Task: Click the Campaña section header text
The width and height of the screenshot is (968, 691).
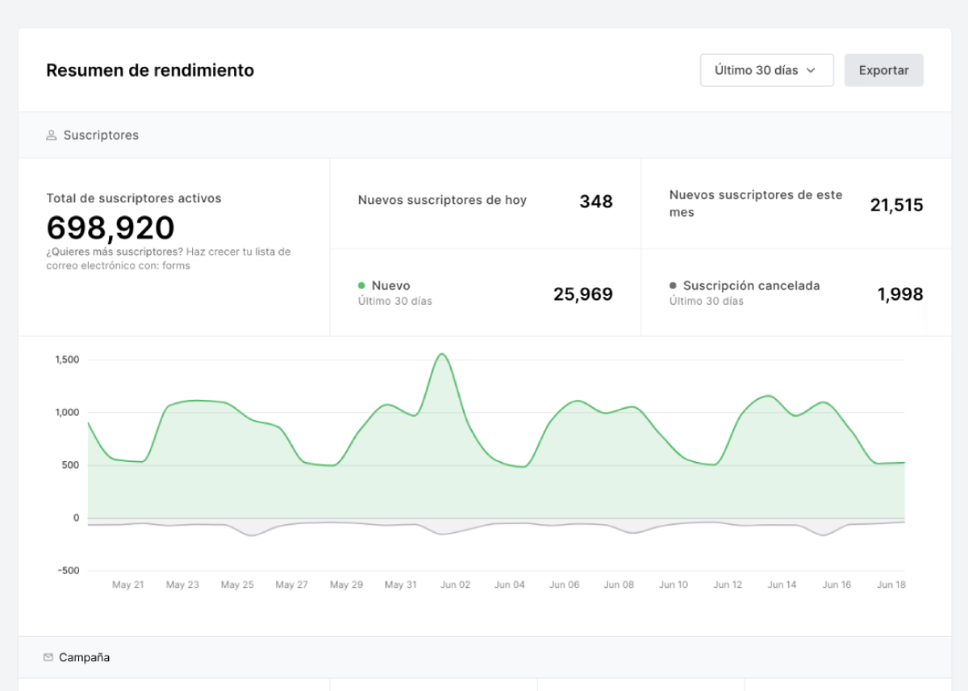Action: [x=84, y=657]
